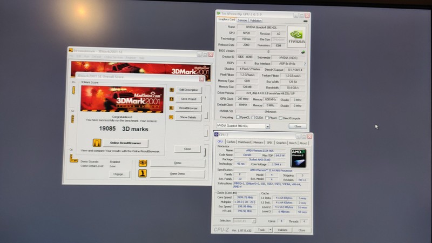Click the X close icon on Overall Score dialog
The image size is (432, 243).
(x=201, y=79)
